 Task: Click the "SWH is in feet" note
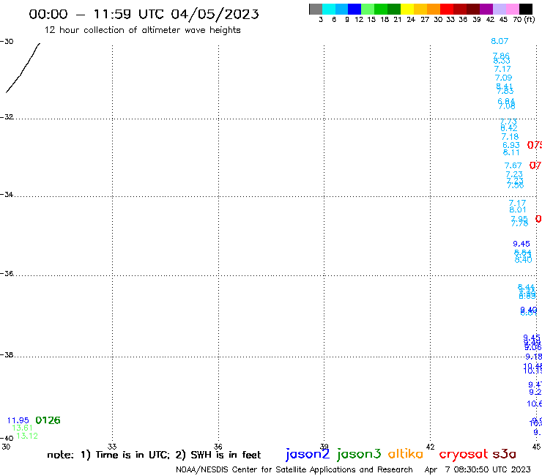pyautogui.click(x=226, y=455)
